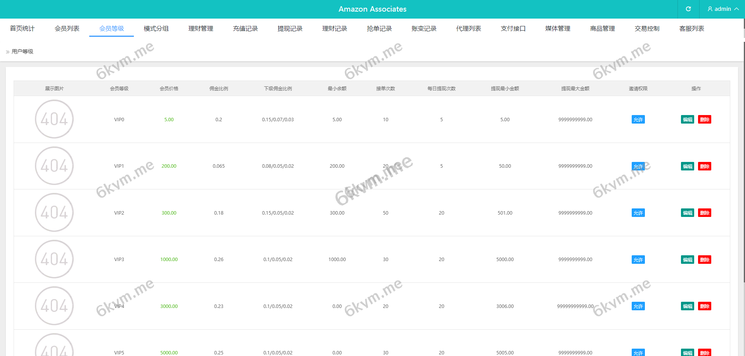Toggle invite permission 允许 for VIP0

[638, 120]
